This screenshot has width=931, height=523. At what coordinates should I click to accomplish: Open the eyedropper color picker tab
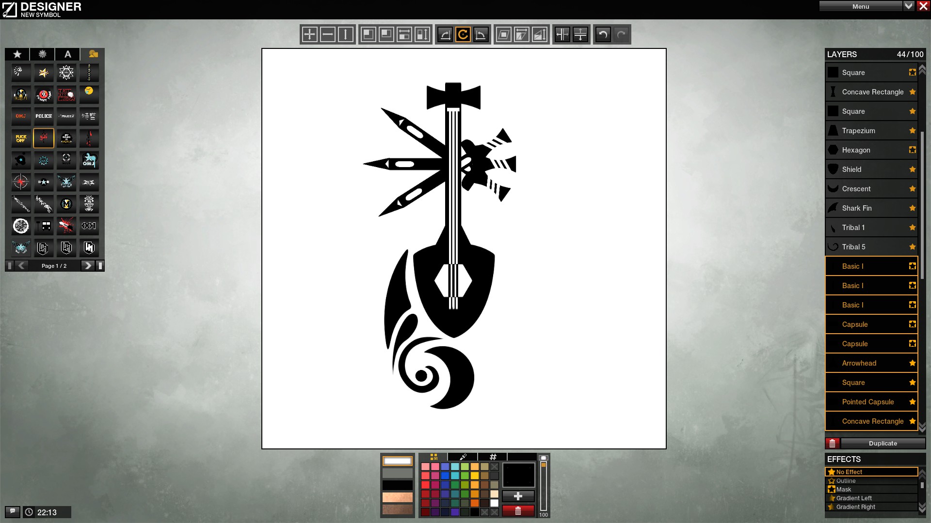point(463,457)
